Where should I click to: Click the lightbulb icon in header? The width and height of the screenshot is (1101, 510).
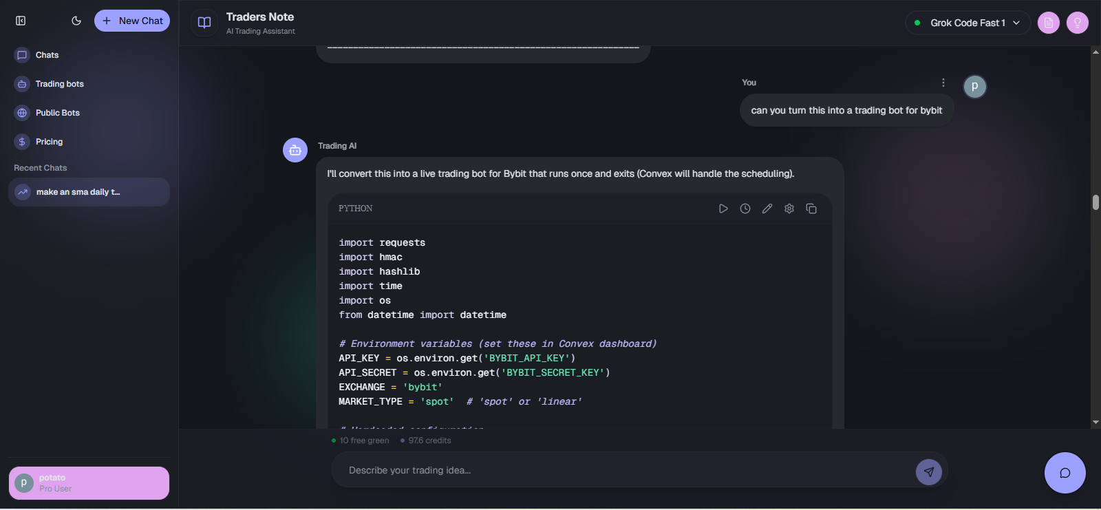click(x=1077, y=23)
